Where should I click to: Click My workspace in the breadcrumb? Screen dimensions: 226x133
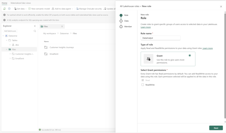pos(49,34)
